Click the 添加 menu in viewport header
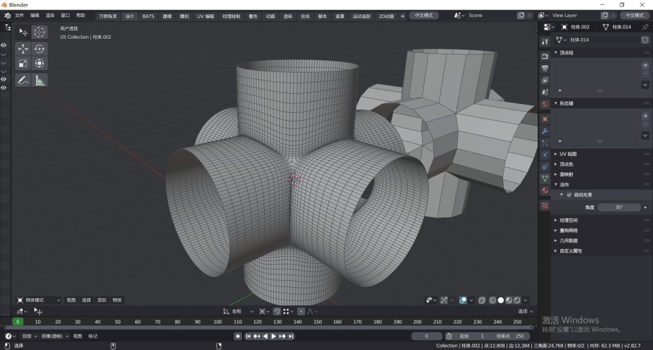The width and height of the screenshot is (653, 350). click(x=102, y=300)
